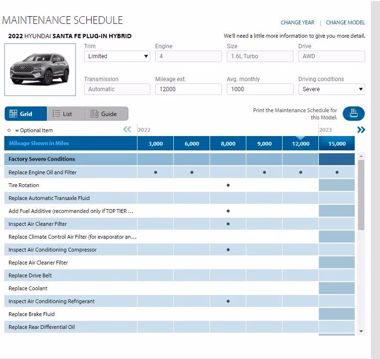Screen dimensions: 380x359
Task: Click the double-left arrow for earlier mileage
Action: (x=127, y=129)
